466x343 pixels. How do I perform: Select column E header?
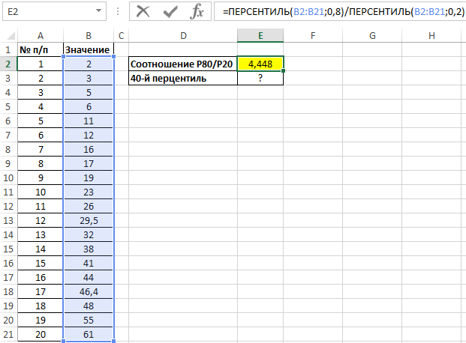point(260,36)
